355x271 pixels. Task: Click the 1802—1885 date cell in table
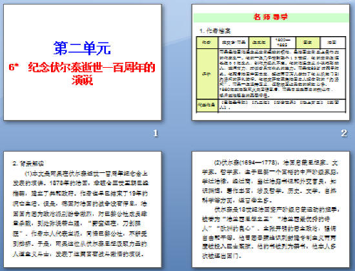283,43
